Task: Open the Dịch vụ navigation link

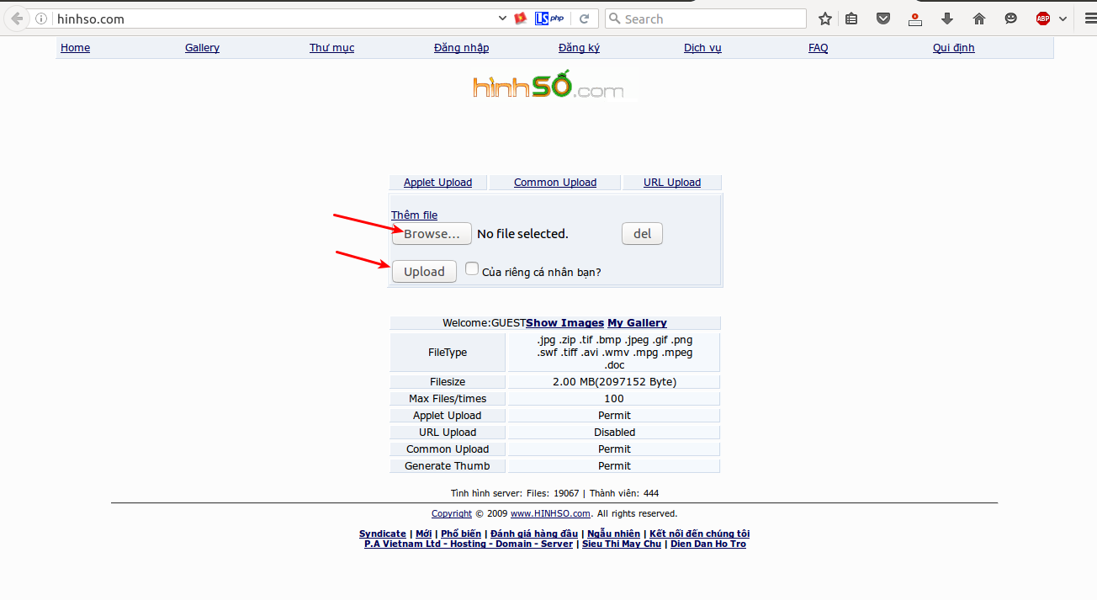Action: click(x=702, y=48)
